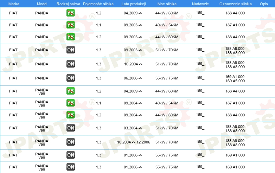Click the Lata produkcji header
Image resolution: width=275 pixels, height=173 pixels.
click(x=134, y=4)
